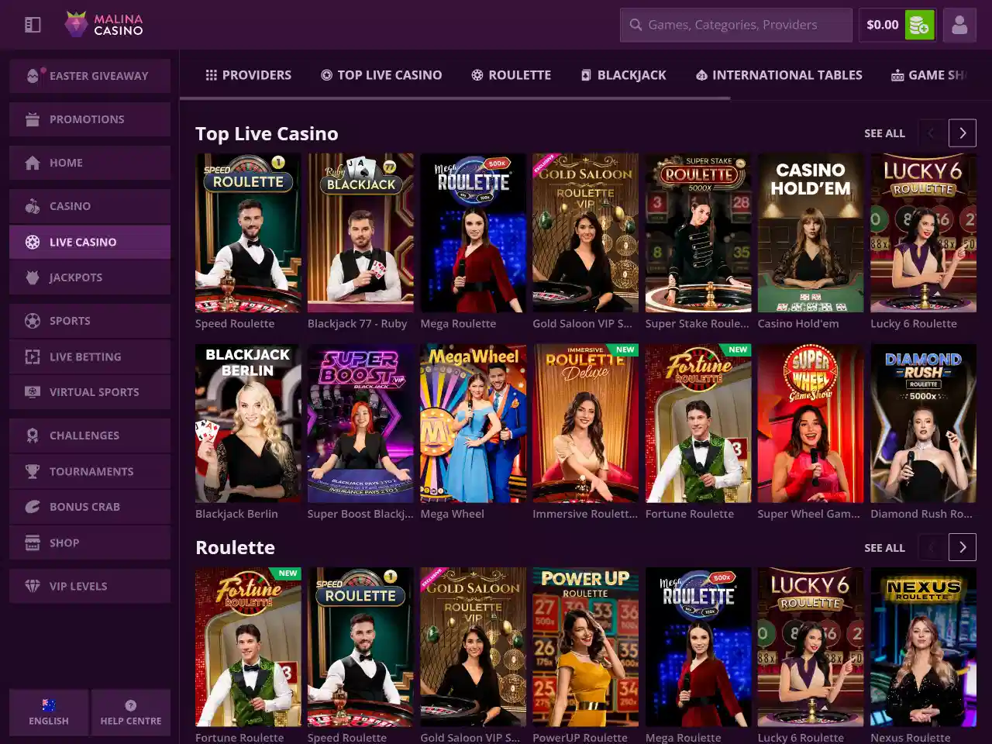Switch to Top Live Casino tab
Viewport: 992px width, 744px height.
pyautogui.click(x=381, y=75)
